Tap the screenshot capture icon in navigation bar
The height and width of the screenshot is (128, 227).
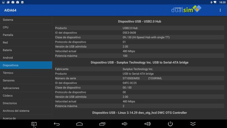click(x=34, y=124)
